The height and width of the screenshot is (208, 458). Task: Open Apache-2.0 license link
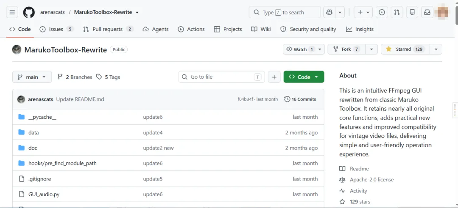coord(366,180)
